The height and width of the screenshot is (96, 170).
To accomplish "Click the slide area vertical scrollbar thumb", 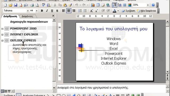I will 167,25.
